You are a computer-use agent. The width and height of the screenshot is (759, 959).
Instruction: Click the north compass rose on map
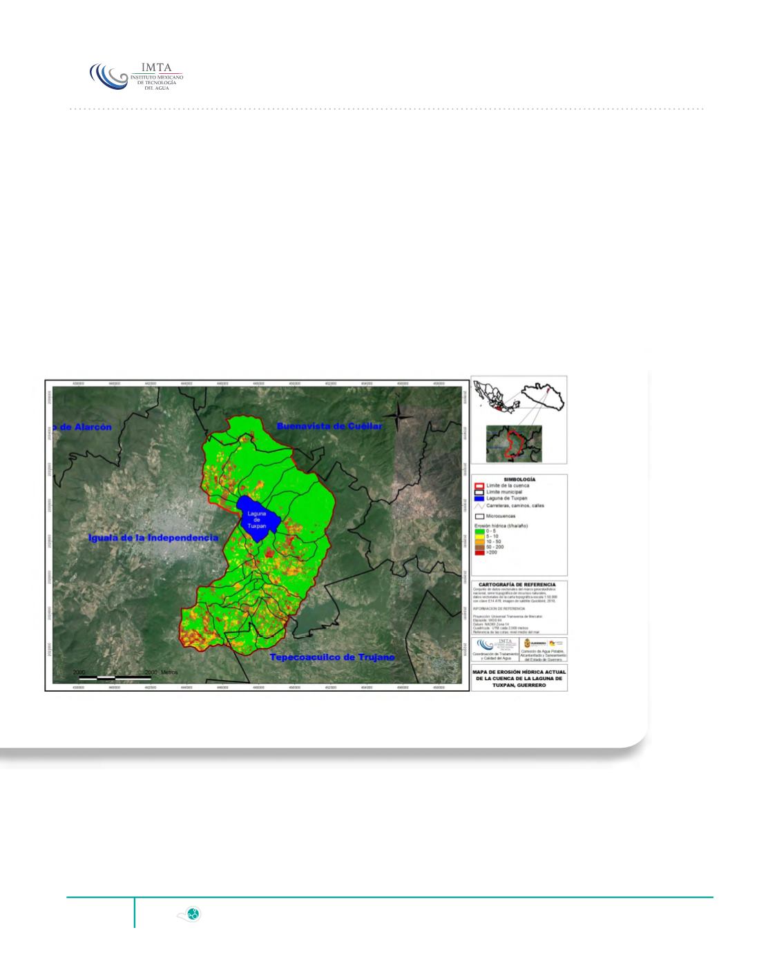point(398,416)
